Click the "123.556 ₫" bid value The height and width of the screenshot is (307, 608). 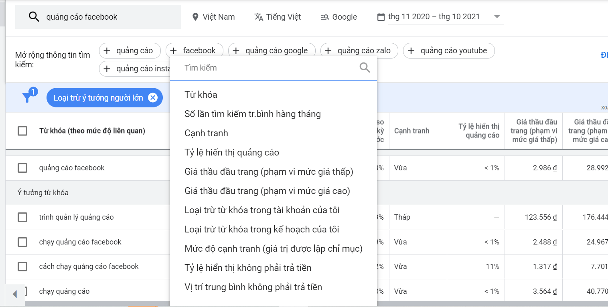(x=541, y=217)
